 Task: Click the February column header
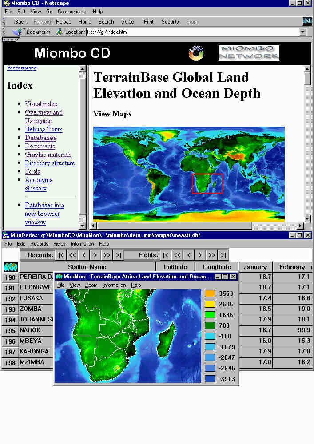point(292,267)
